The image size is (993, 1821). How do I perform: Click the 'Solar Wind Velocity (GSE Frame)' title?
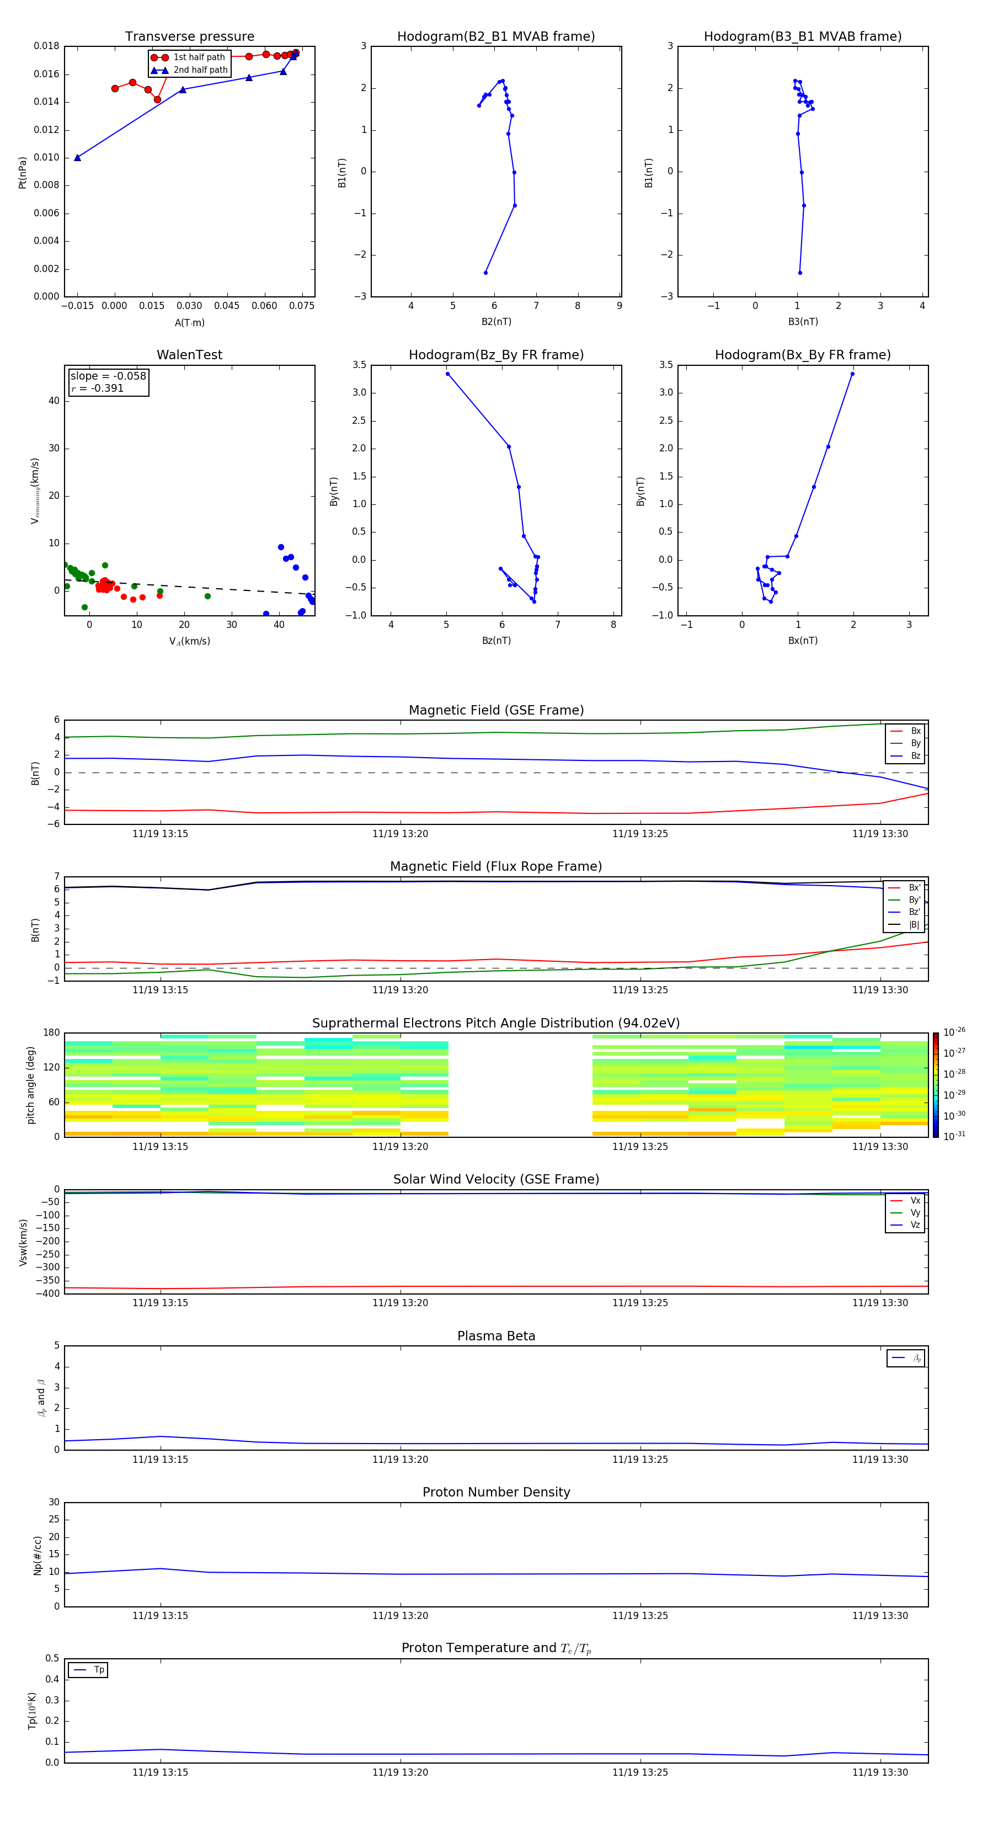pyautogui.click(x=496, y=1180)
